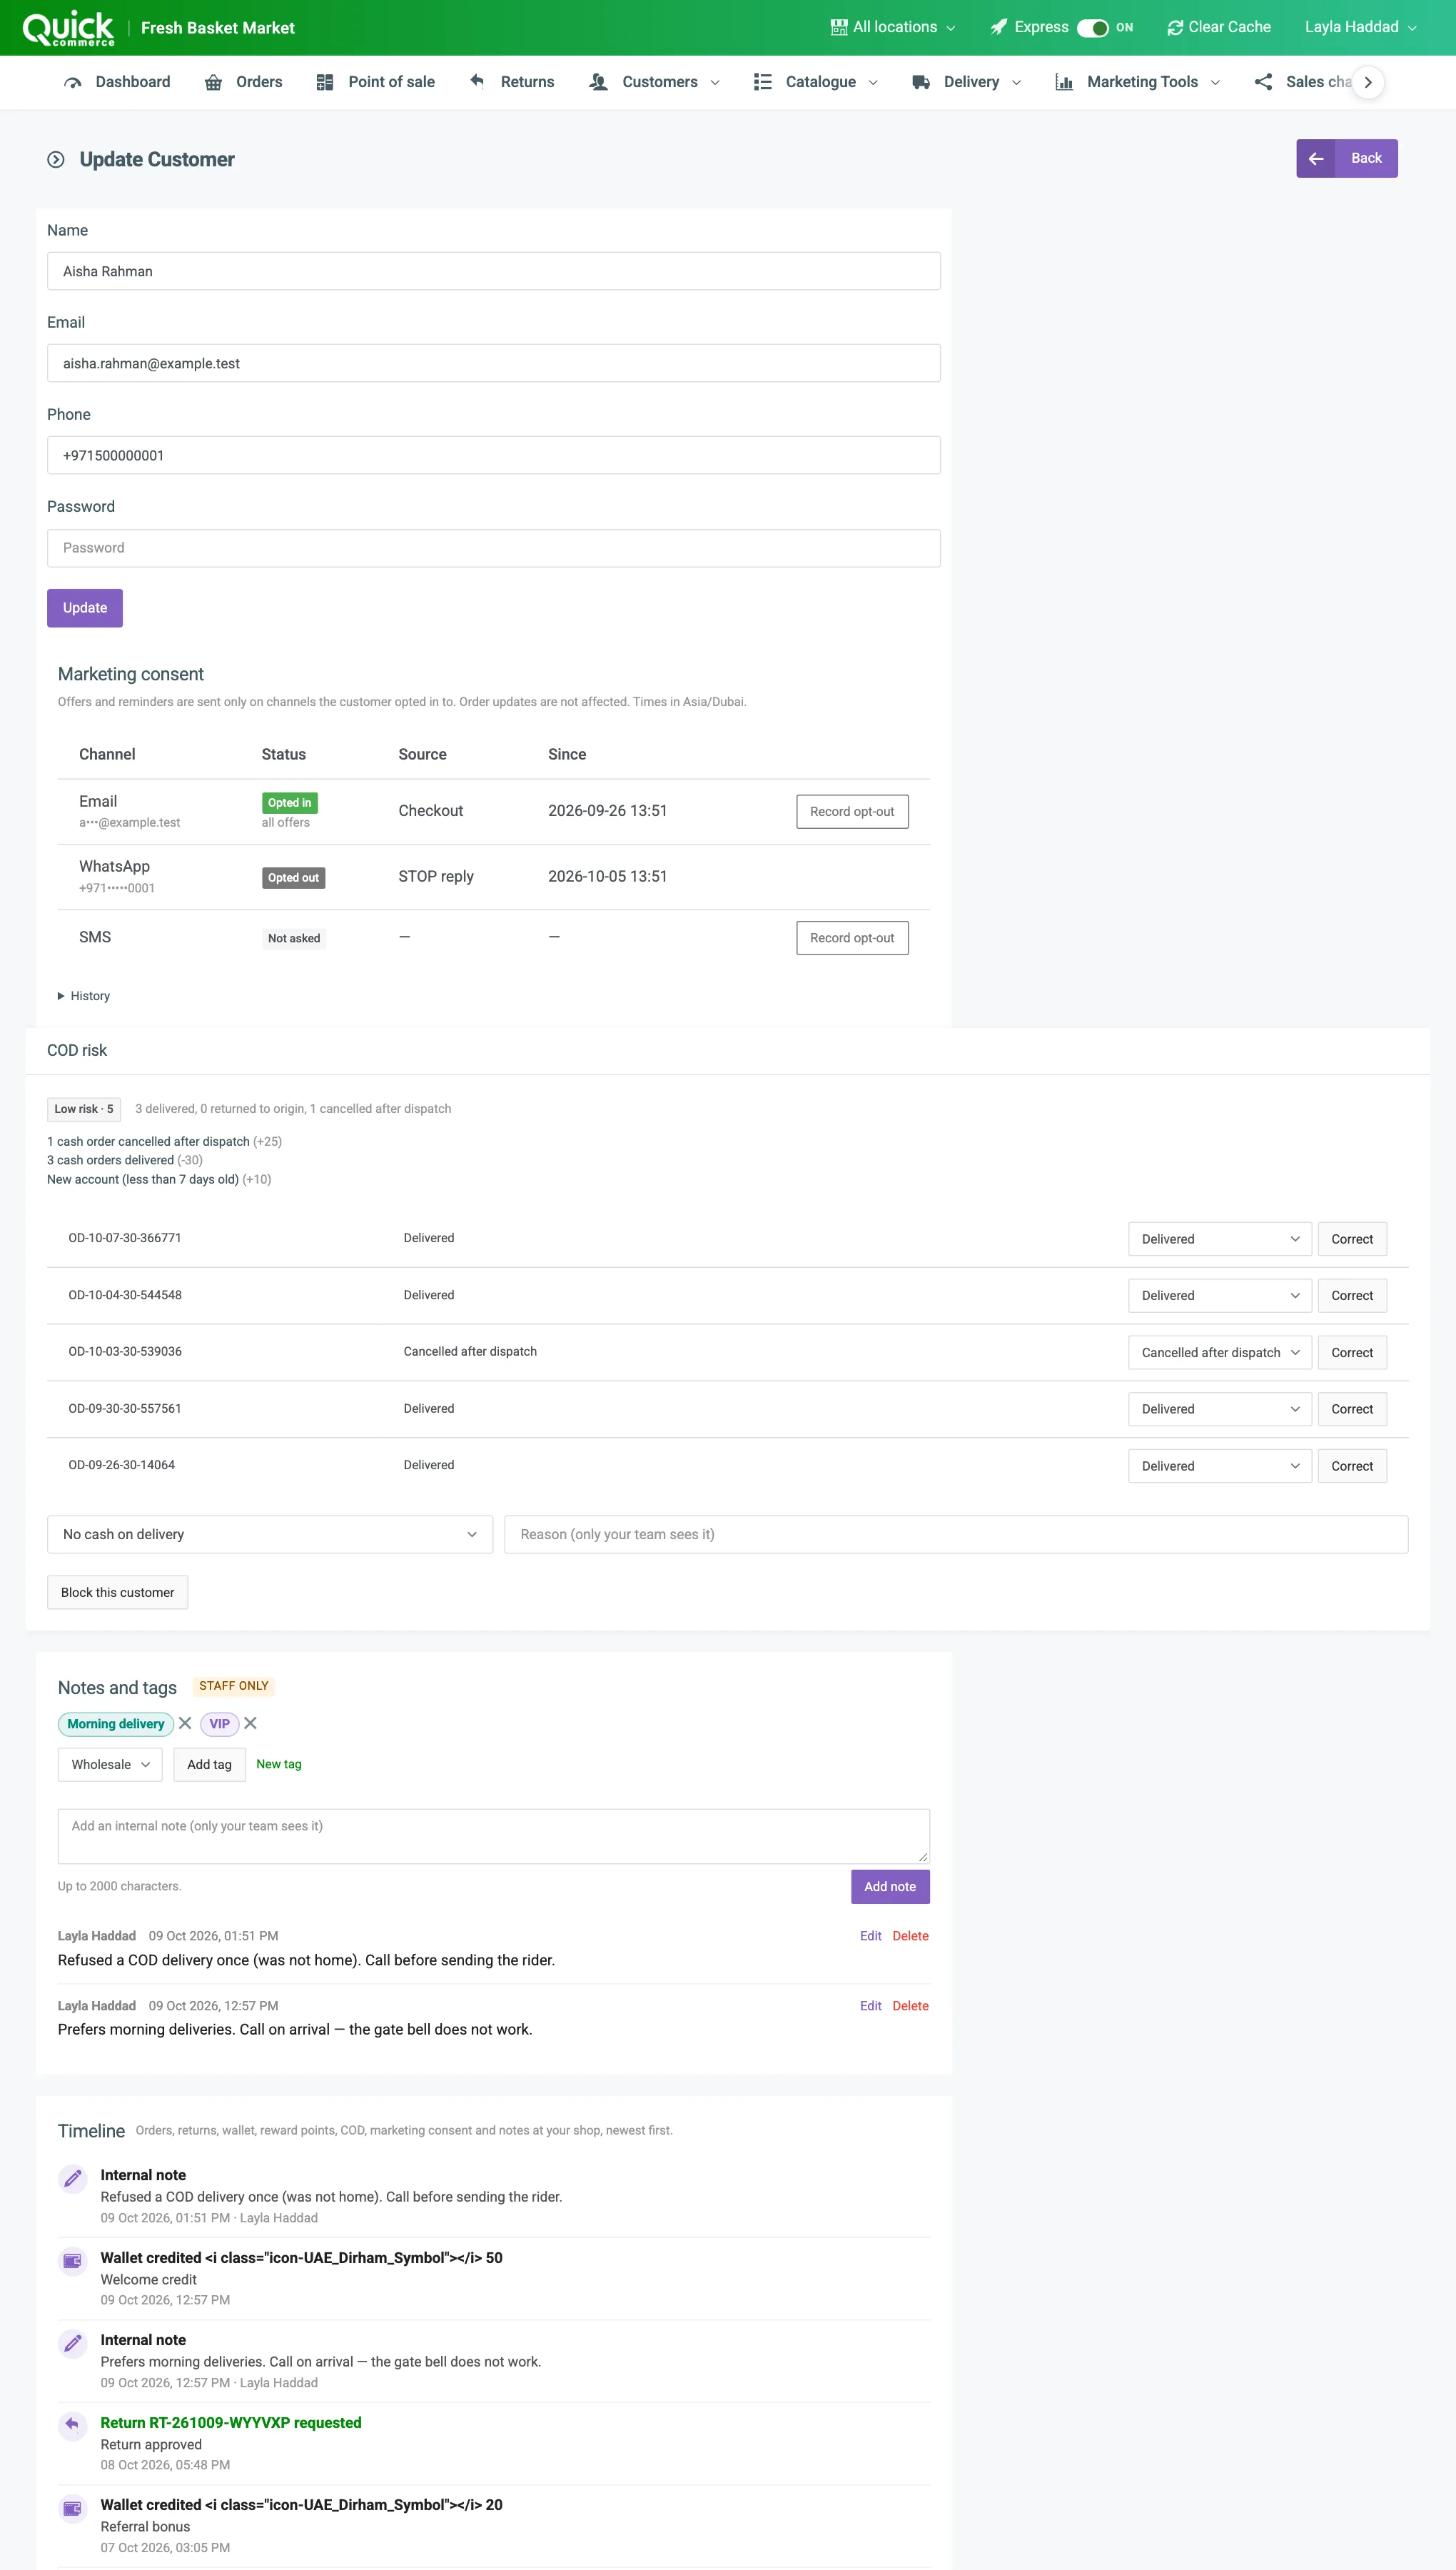This screenshot has height=2570, width=1456.
Task: Click the internal note text area
Action: (x=494, y=1836)
